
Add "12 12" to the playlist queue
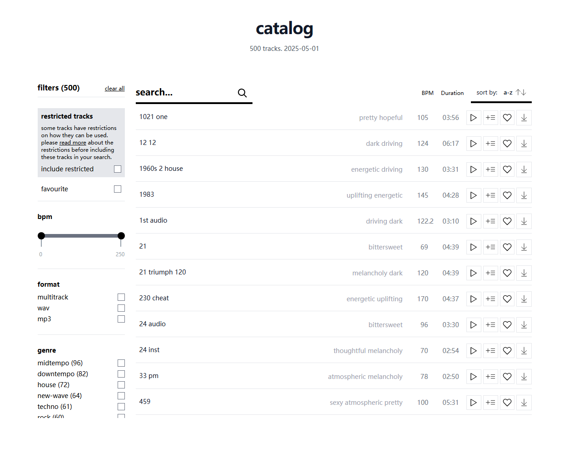point(490,144)
